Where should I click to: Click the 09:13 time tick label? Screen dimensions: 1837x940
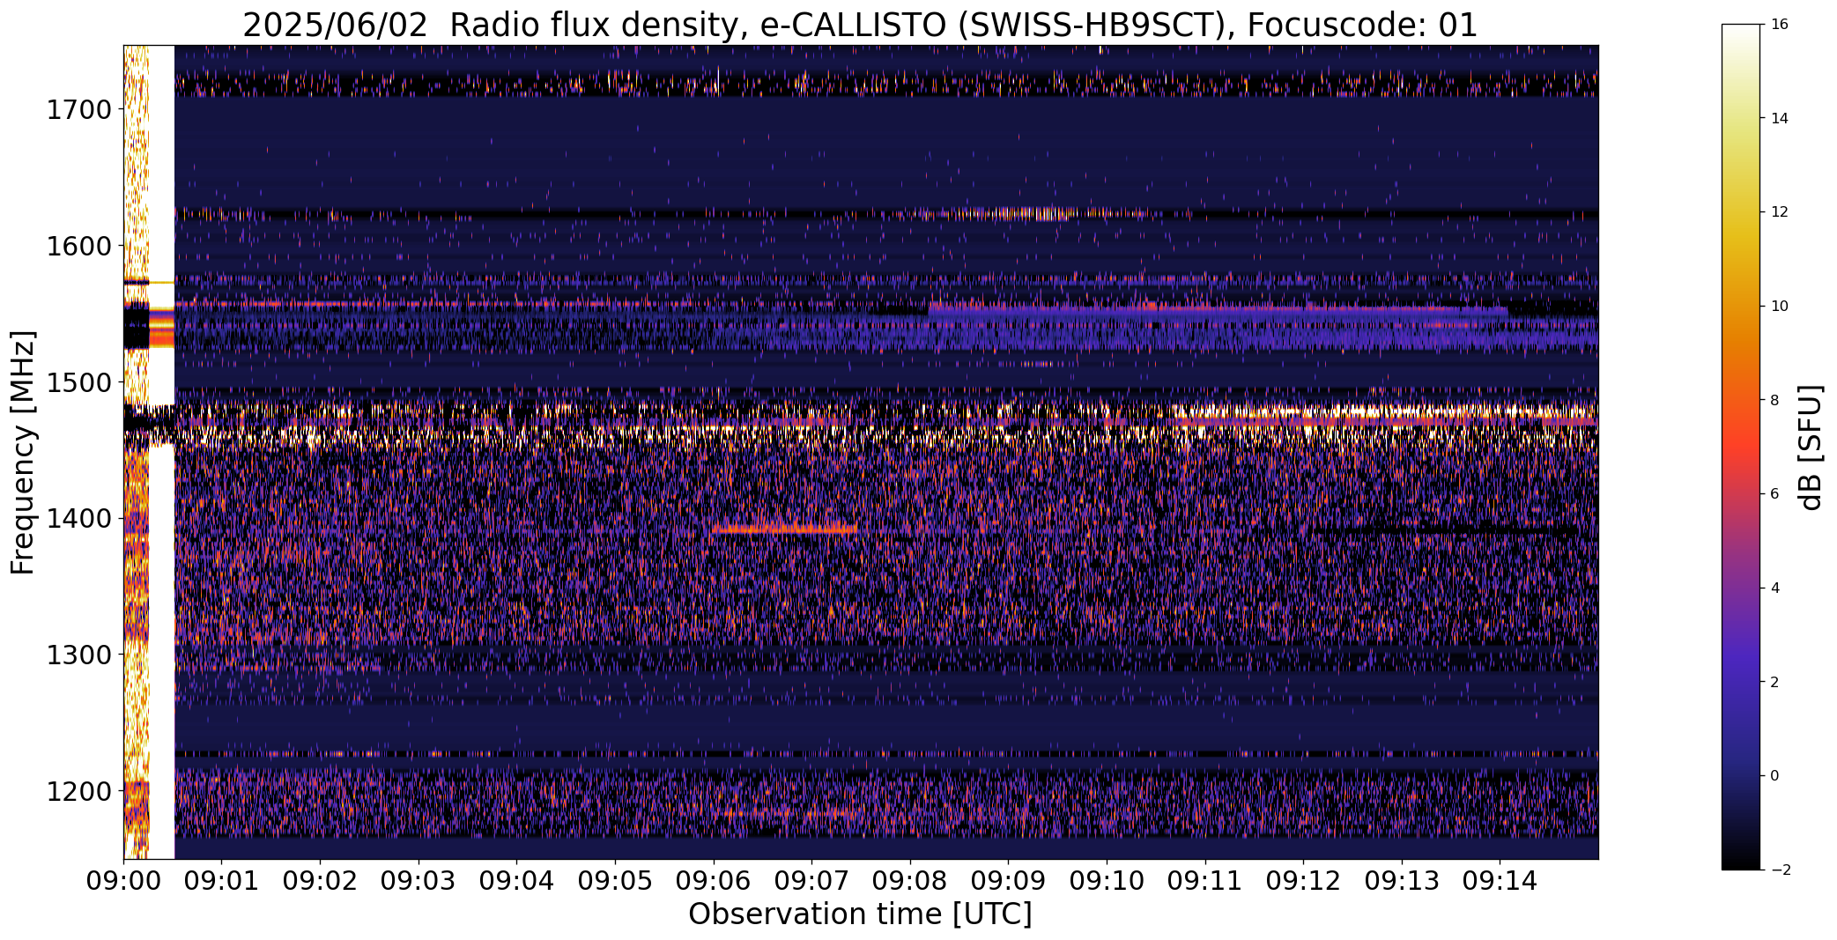pyautogui.click(x=1402, y=881)
